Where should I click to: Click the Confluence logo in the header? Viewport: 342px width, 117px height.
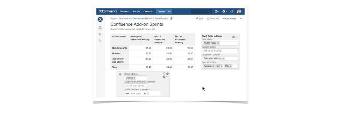click(x=108, y=11)
